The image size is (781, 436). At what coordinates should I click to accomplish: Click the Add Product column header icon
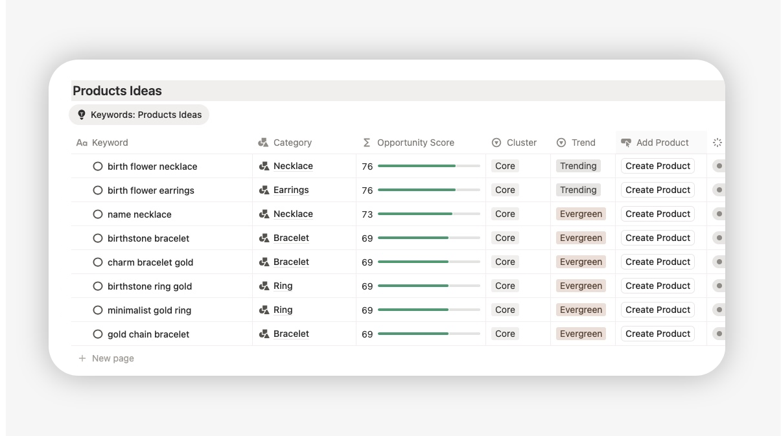click(626, 143)
